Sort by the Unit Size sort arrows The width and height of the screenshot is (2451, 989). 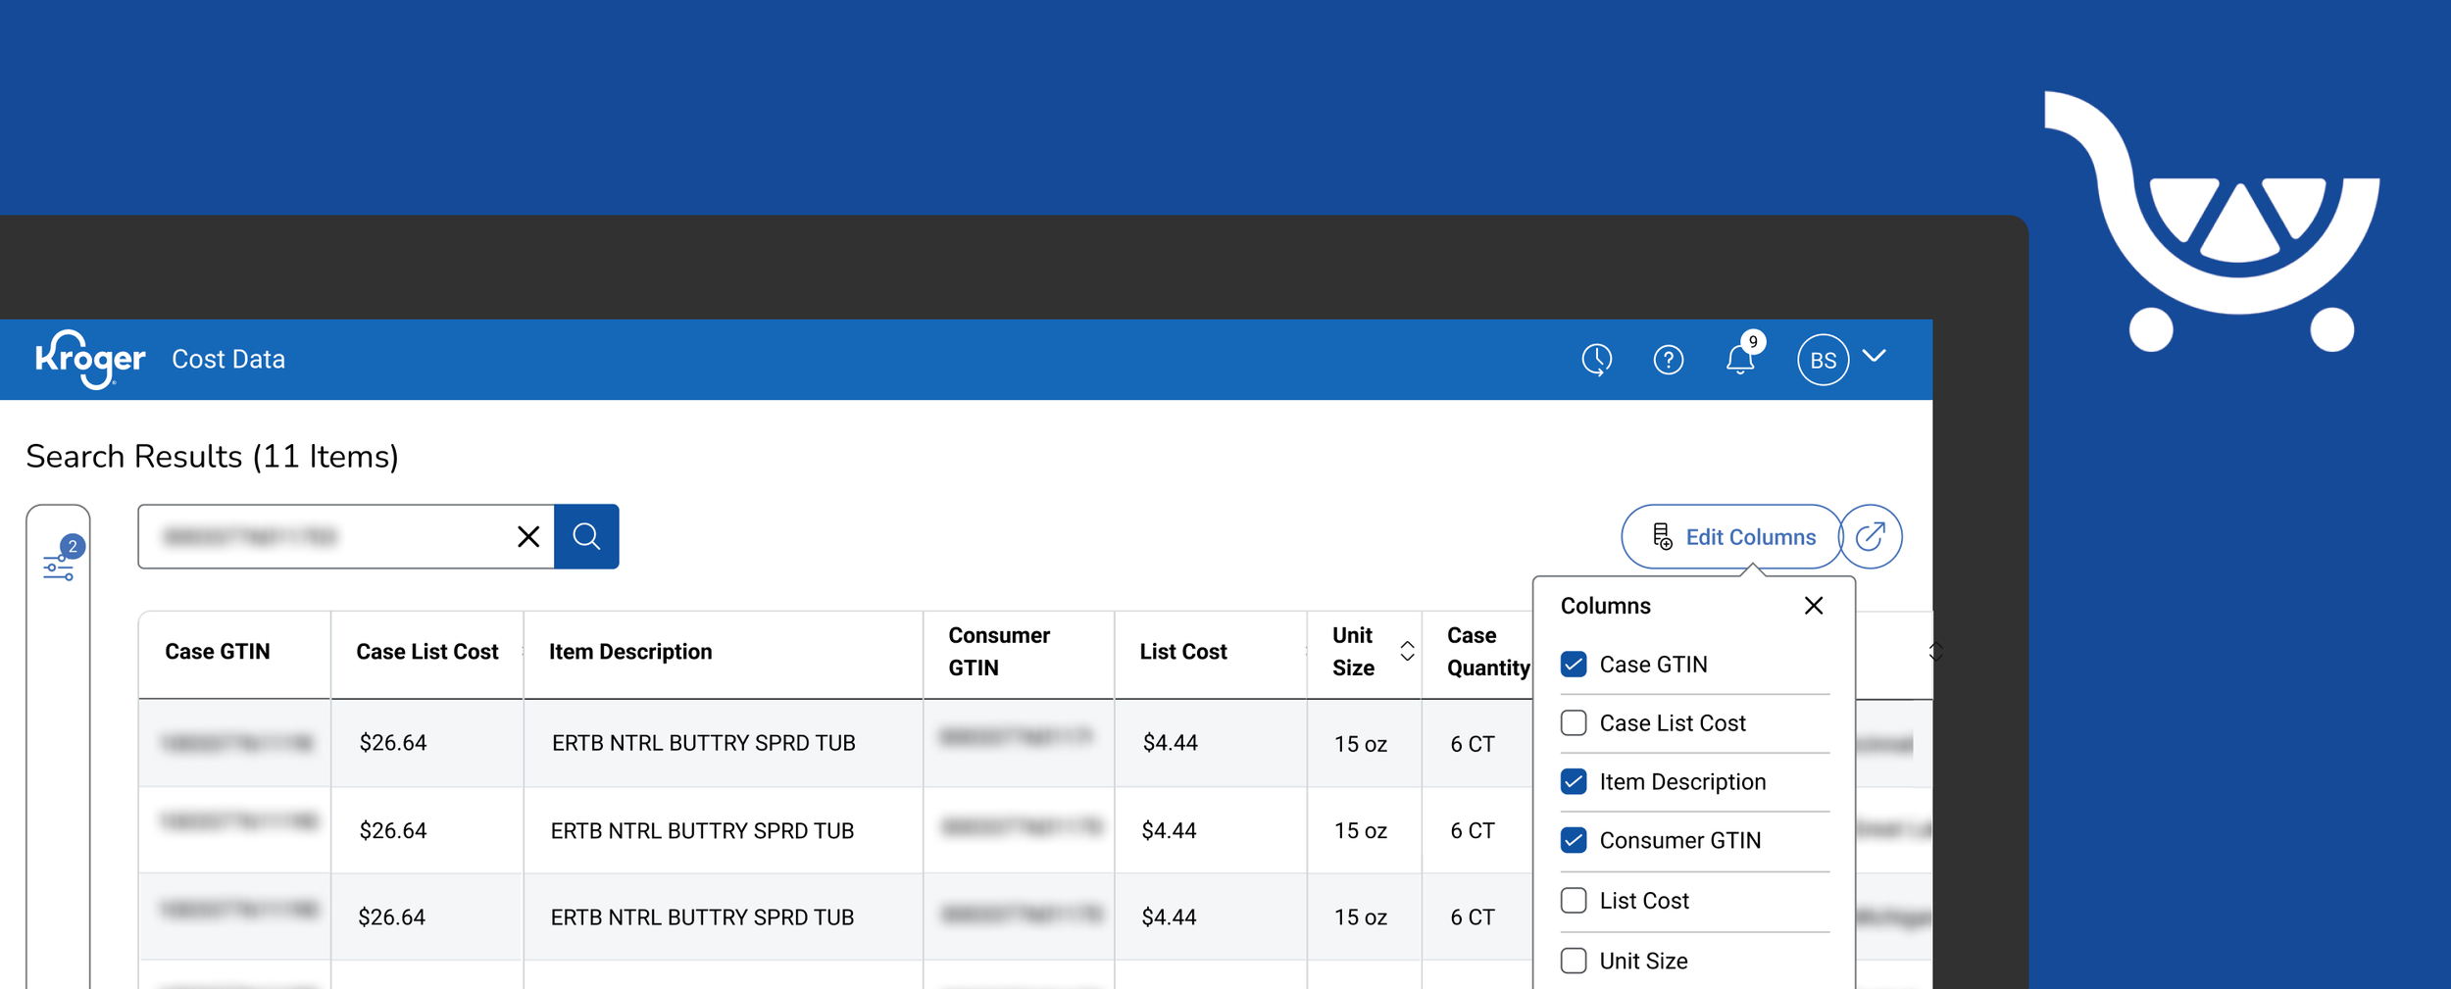tap(1407, 651)
